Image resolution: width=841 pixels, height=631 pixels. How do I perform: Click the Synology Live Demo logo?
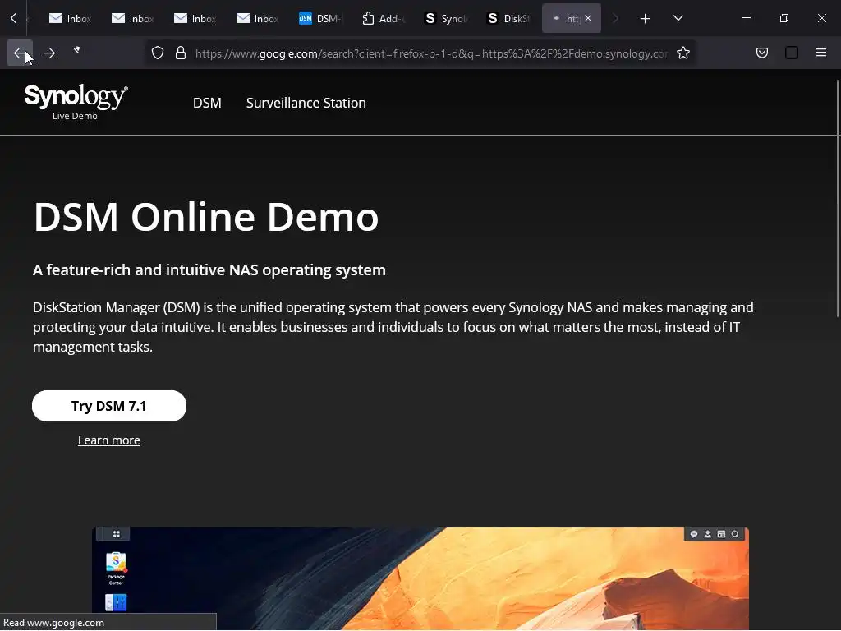pos(76,102)
